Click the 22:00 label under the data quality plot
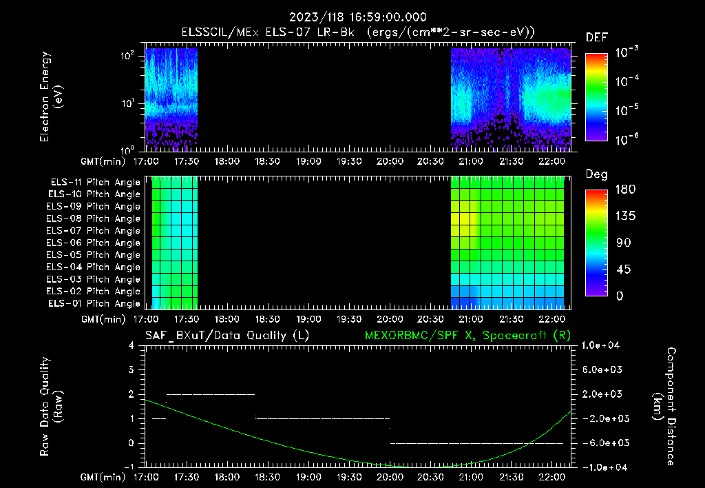 point(552,477)
